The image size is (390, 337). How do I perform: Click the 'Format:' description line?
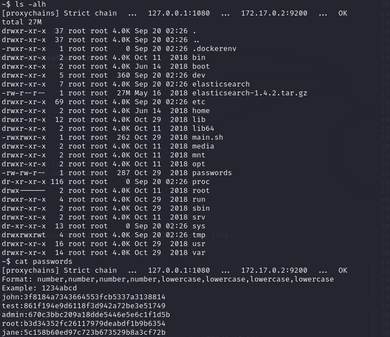point(167,279)
